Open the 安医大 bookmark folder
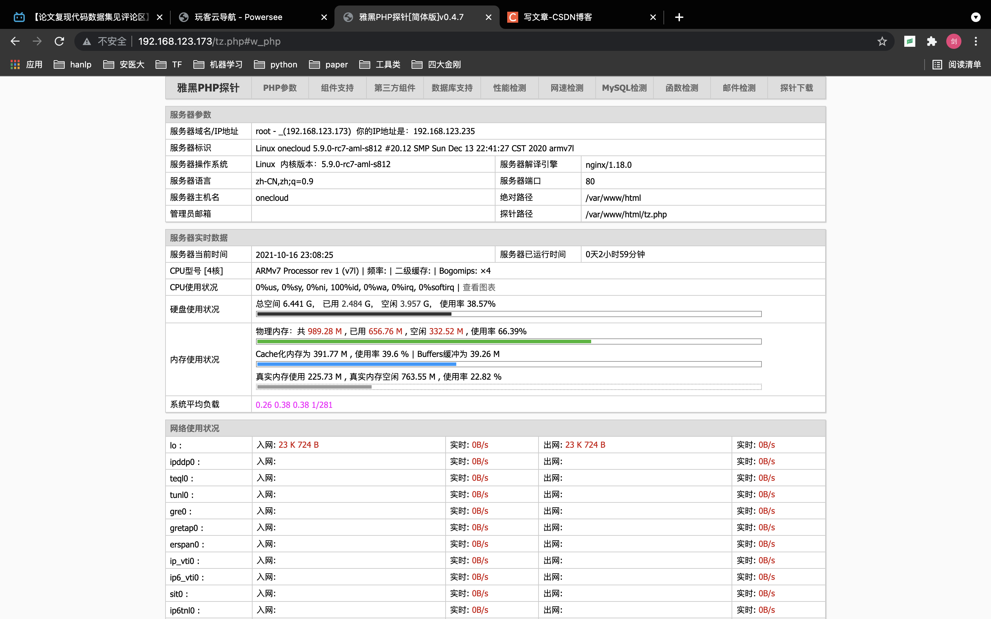The height and width of the screenshot is (619, 991). pos(124,64)
